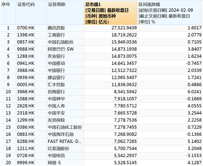The image size is (203, 166).
Task: Click the 序号 column header
Action: pyautogui.click(x=8, y=13)
